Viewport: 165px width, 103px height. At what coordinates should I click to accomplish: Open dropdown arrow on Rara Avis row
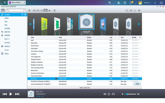click(x=56, y=79)
